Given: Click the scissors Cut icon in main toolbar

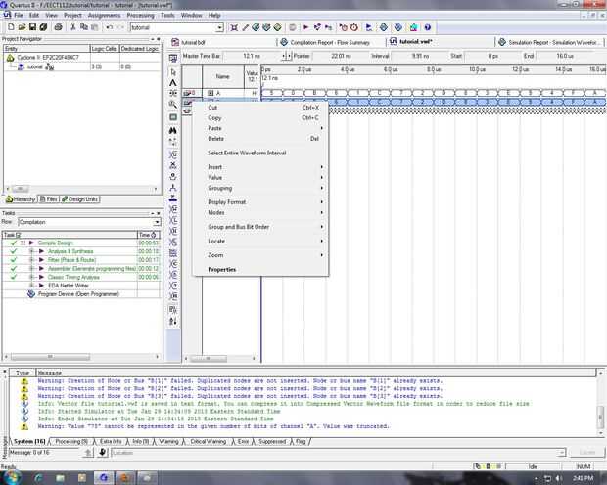Looking at the screenshot, I should [72, 27].
